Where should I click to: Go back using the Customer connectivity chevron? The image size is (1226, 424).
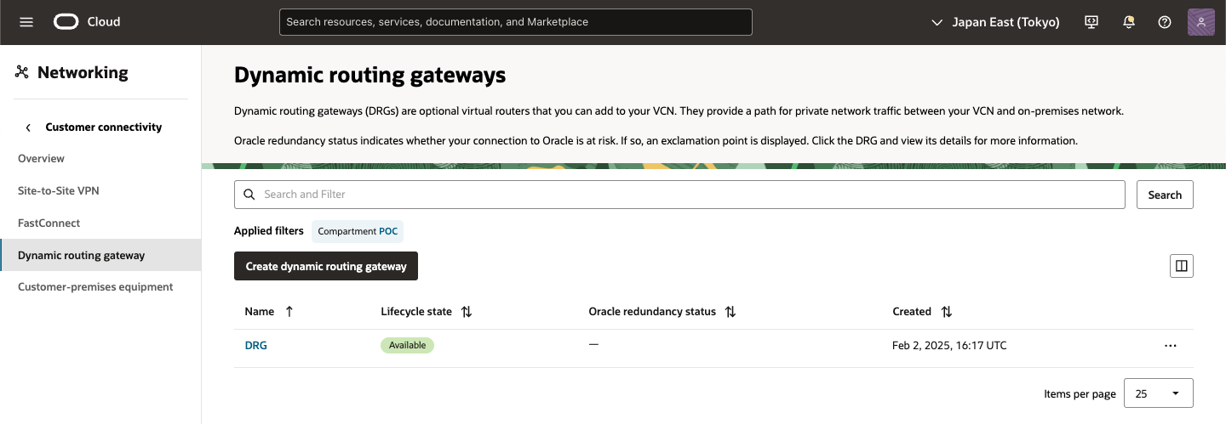coord(27,127)
